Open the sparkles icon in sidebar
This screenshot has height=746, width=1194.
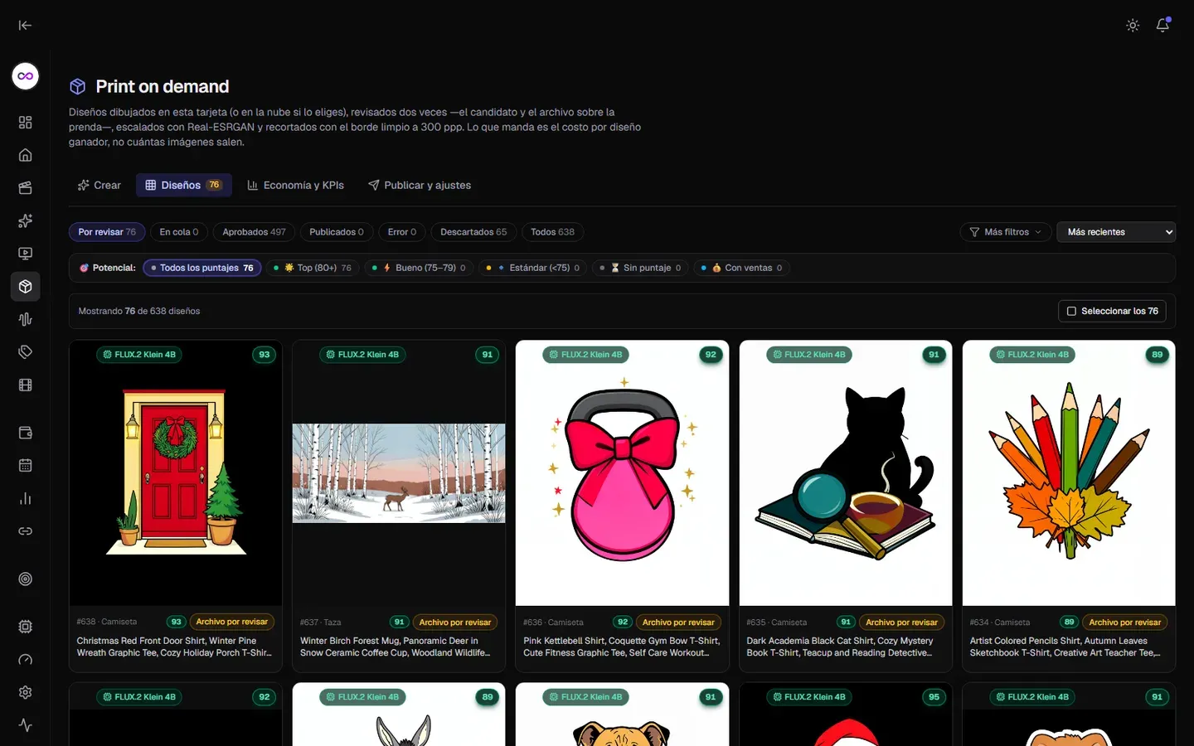click(26, 220)
